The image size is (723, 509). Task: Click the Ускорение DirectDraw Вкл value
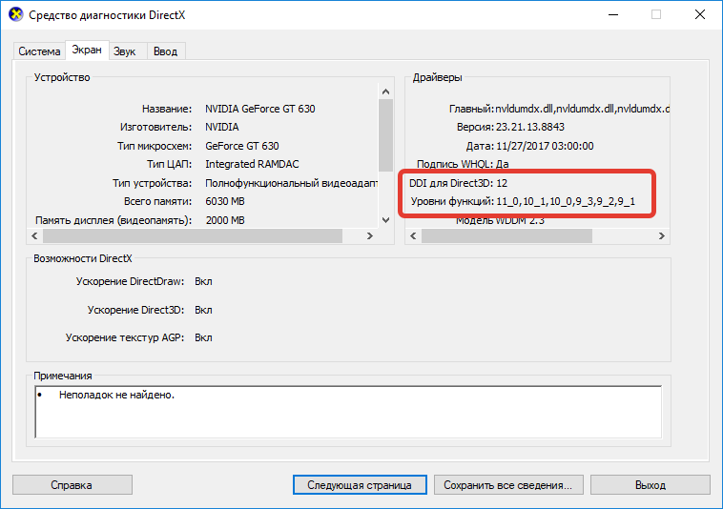(203, 281)
